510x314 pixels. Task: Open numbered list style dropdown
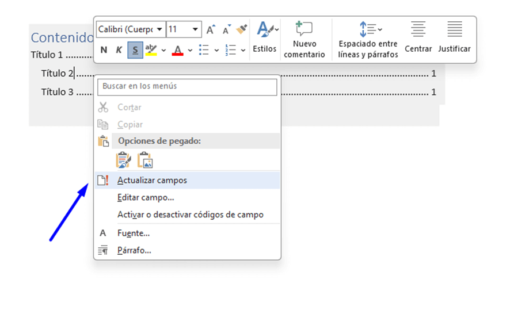click(x=243, y=51)
